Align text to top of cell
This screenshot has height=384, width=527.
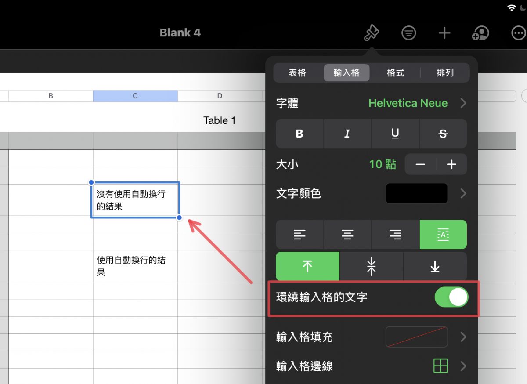307,266
